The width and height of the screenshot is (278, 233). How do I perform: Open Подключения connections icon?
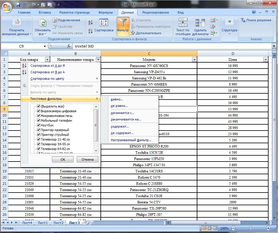coord(55,20)
